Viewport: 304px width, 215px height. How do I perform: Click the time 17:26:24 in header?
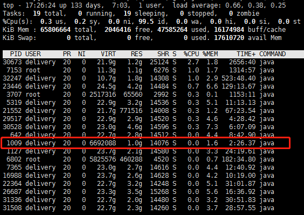40,5
